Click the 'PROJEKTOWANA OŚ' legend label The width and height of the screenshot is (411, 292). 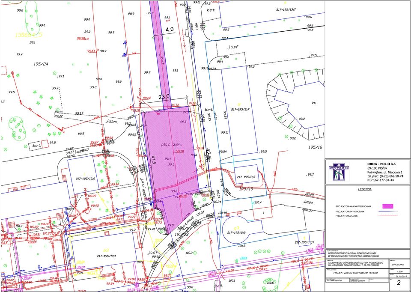click(x=347, y=216)
